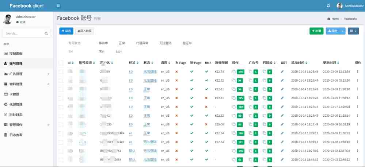Screen dimensions: 365x167
Task: Copy ad account icon in €22.74 row
Action: [251, 71]
